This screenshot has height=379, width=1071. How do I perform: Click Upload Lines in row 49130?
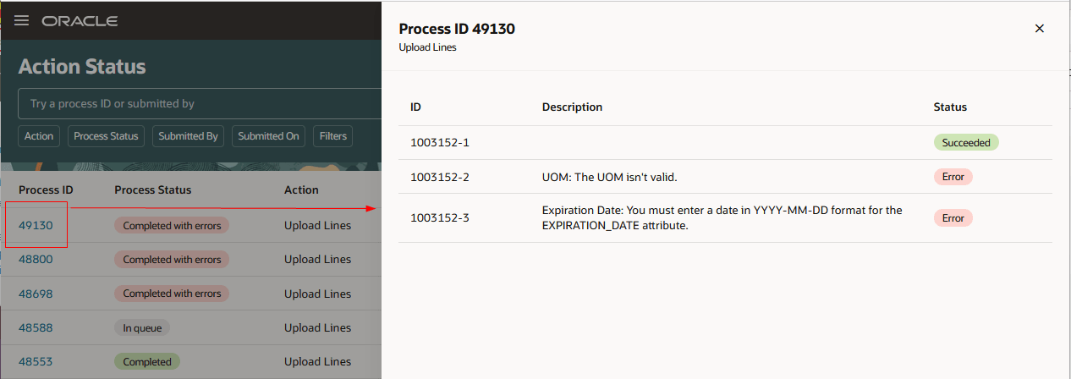coord(317,226)
